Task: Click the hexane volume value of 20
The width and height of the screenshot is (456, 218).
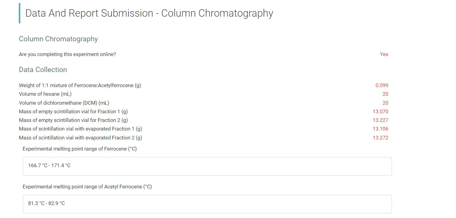Action: click(x=385, y=94)
